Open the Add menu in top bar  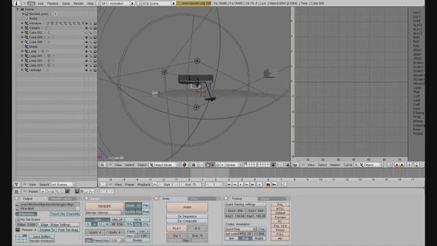pyautogui.click(x=41, y=3)
